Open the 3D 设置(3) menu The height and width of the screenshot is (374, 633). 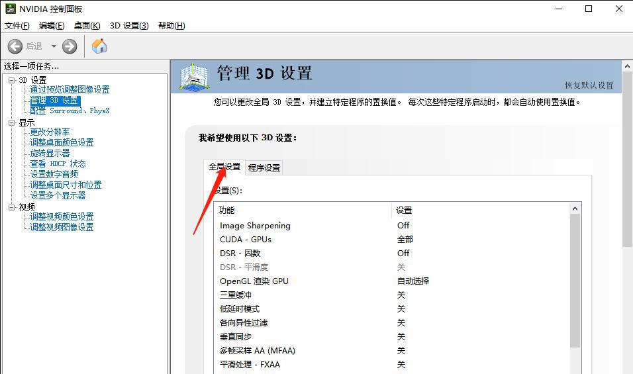[x=129, y=26]
